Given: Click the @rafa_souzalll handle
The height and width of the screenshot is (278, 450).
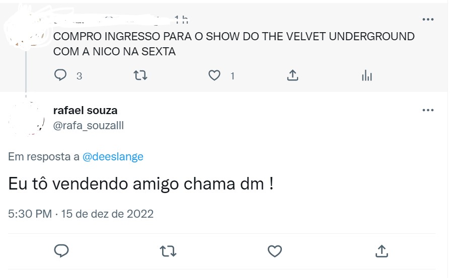Looking at the screenshot, I should [x=88, y=126].
